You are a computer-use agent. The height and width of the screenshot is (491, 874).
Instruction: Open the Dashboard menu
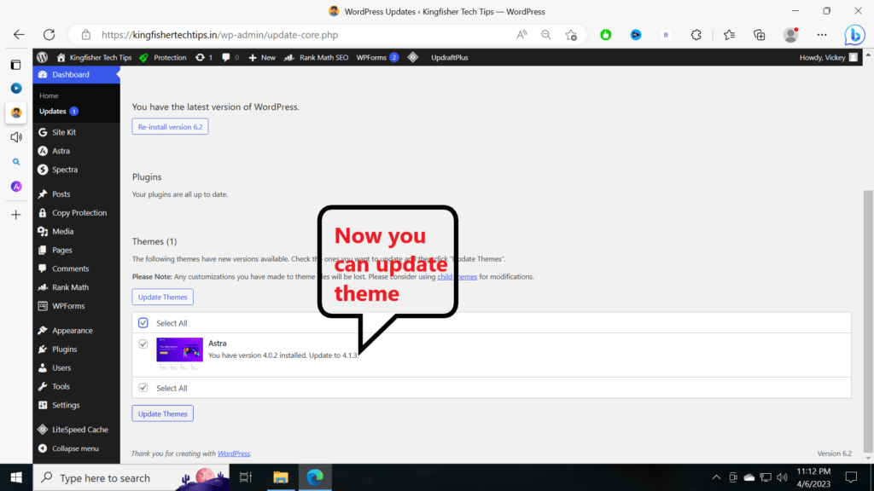[76, 75]
